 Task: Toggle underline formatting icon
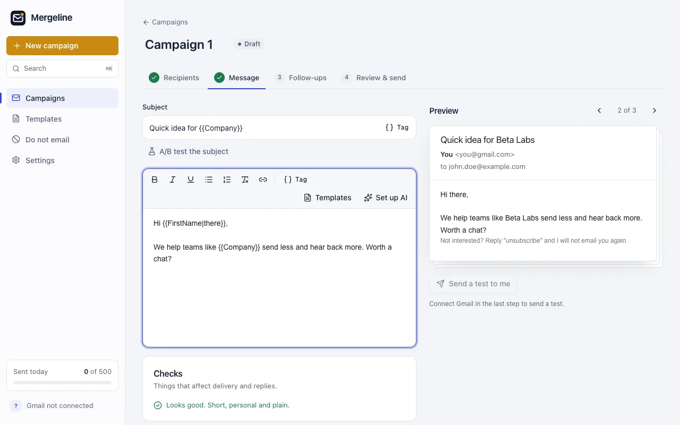(x=191, y=180)
